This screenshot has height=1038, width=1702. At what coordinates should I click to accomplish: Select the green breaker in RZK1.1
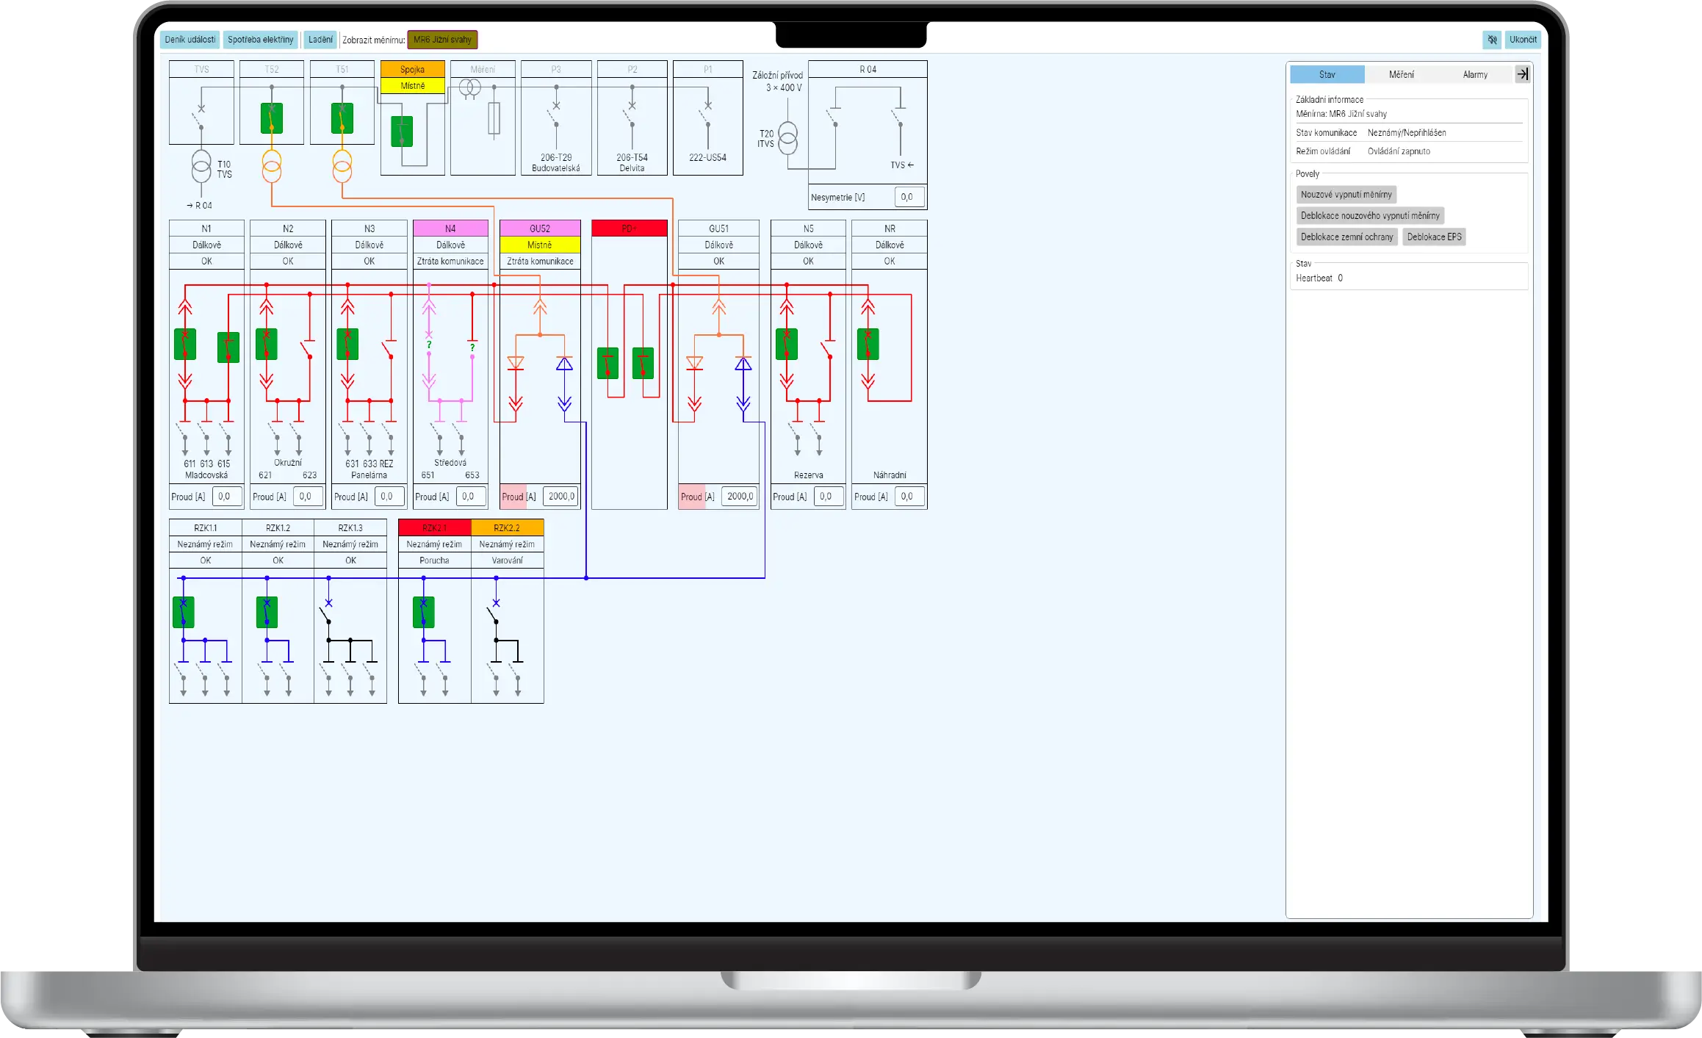(x=184, y=612)
